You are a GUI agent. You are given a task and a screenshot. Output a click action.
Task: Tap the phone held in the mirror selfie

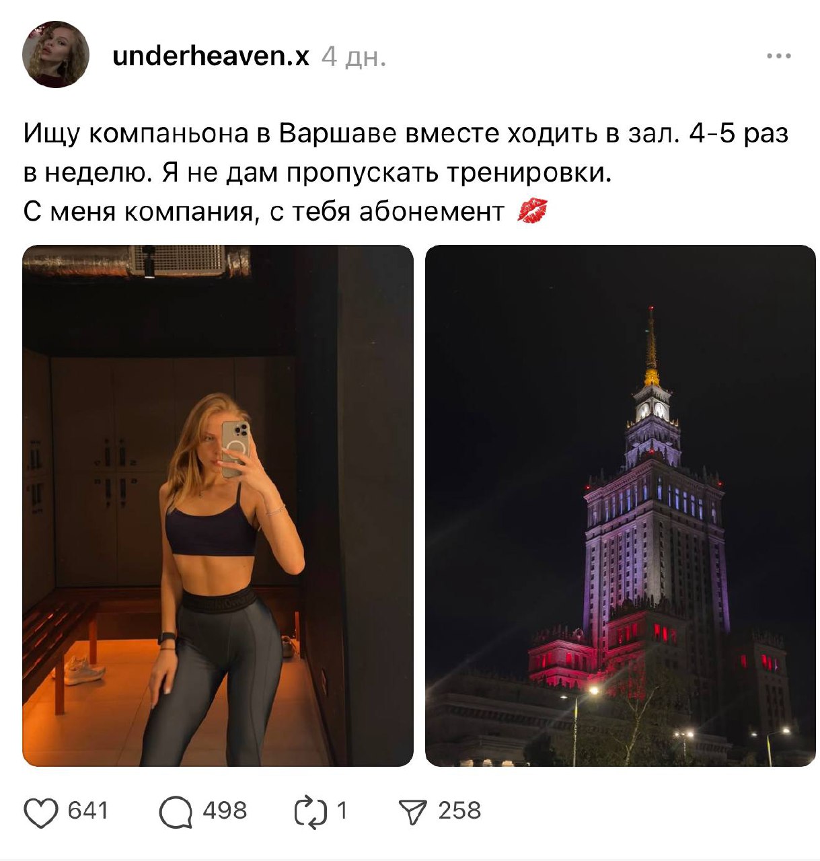click(235, 449)
